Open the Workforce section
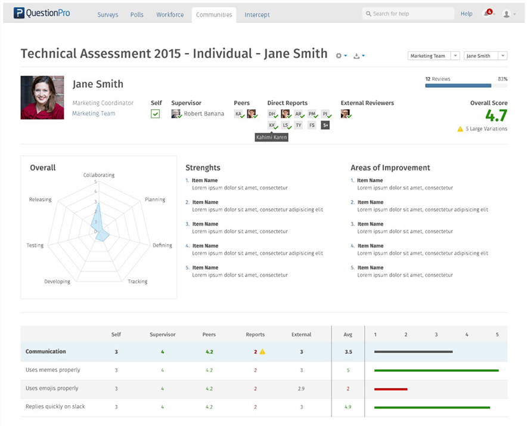Image resolution: width=527 pixels, height=426 pixels. (x=170, y=14)
